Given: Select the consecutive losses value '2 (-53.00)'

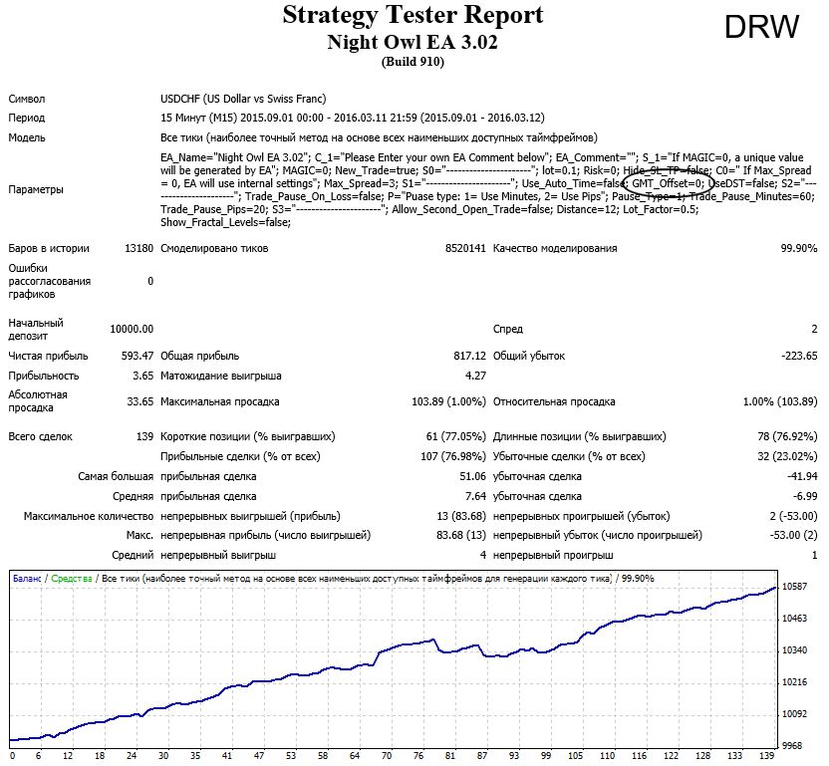Looking at the screenshot, I should pyautogui.click(x=793, y=517).
